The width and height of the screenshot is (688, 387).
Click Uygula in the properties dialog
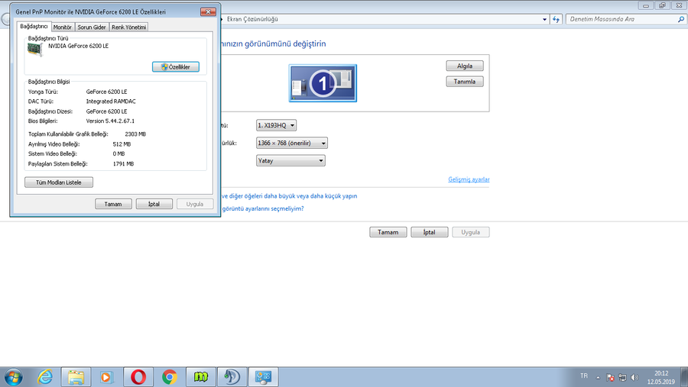point(195,205)
